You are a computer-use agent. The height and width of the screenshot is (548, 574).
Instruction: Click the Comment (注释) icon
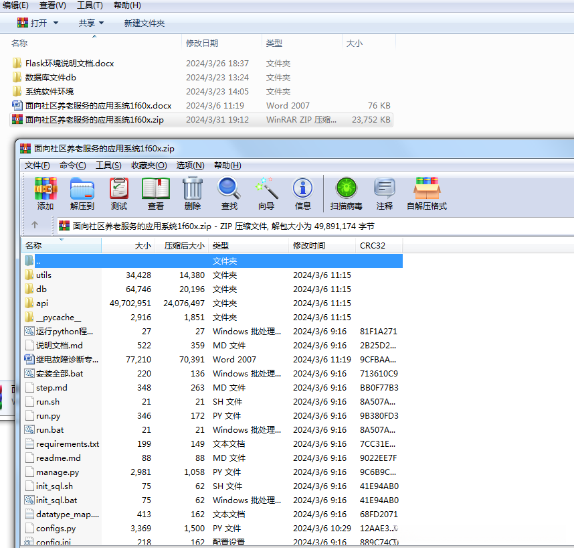[385, 193]
